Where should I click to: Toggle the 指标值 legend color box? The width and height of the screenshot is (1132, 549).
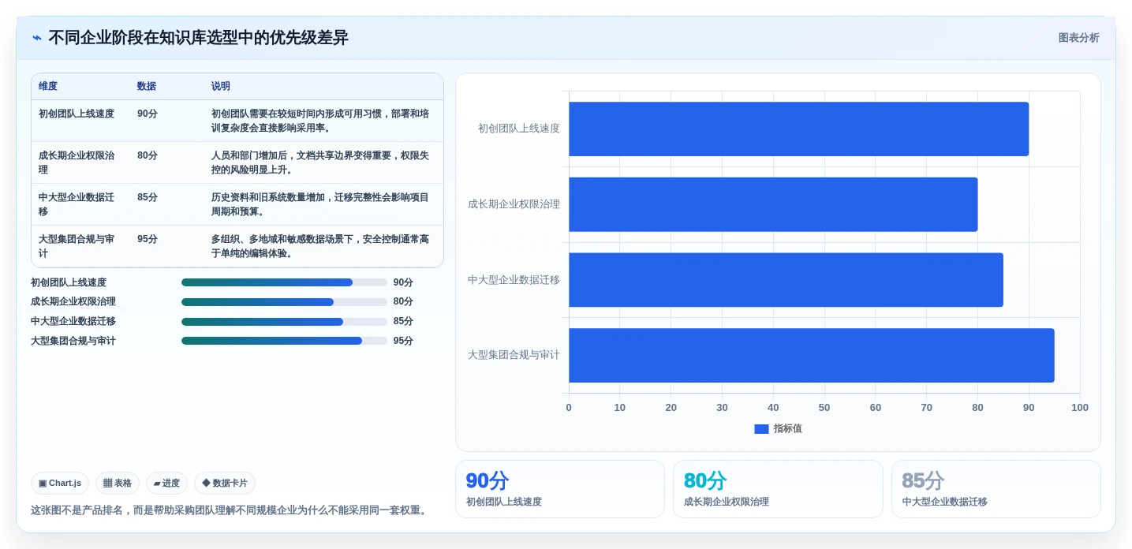click(x=761, y=429)
